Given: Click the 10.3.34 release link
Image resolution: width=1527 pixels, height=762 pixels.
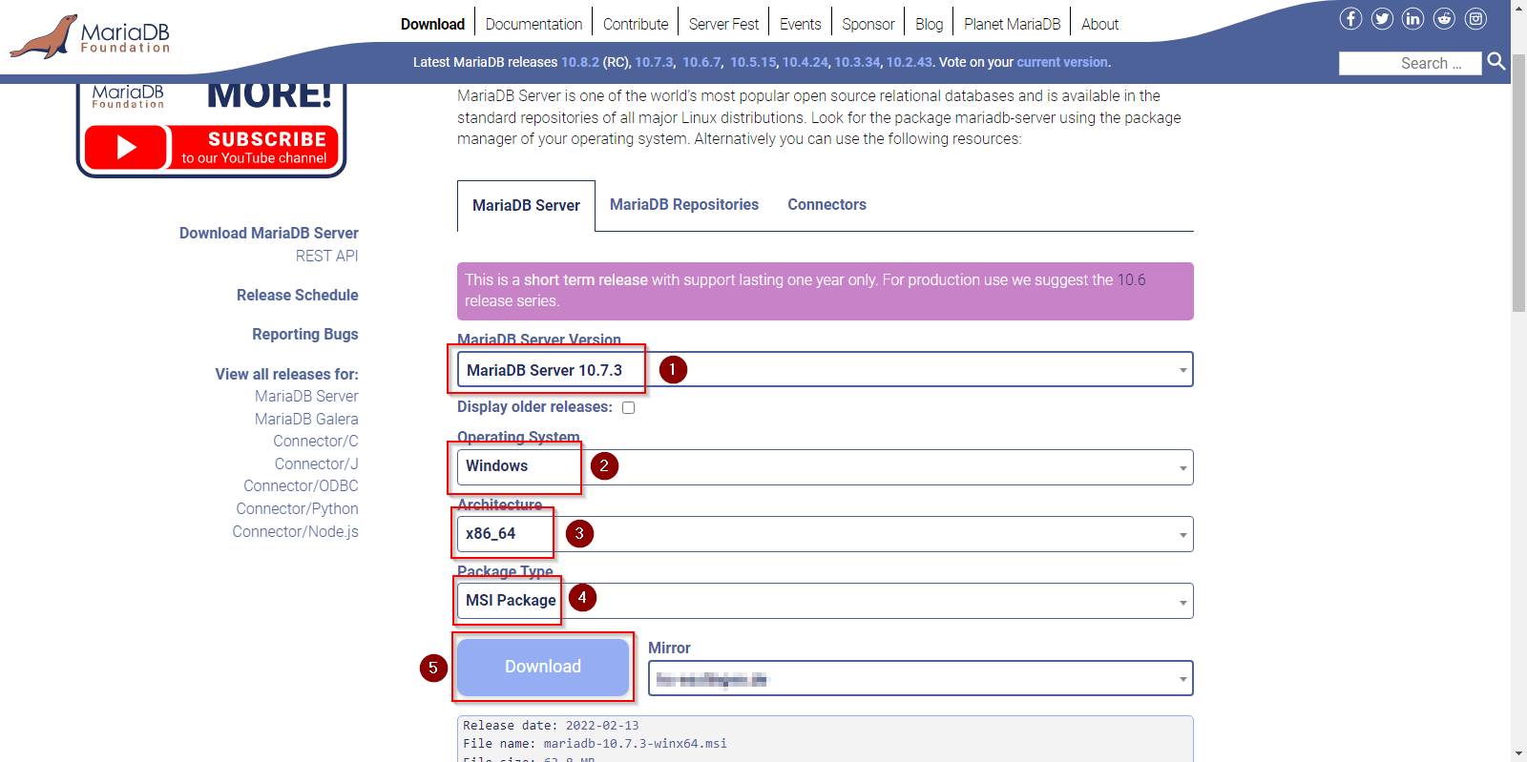Looking at the screenshot, I should point(857,62).
